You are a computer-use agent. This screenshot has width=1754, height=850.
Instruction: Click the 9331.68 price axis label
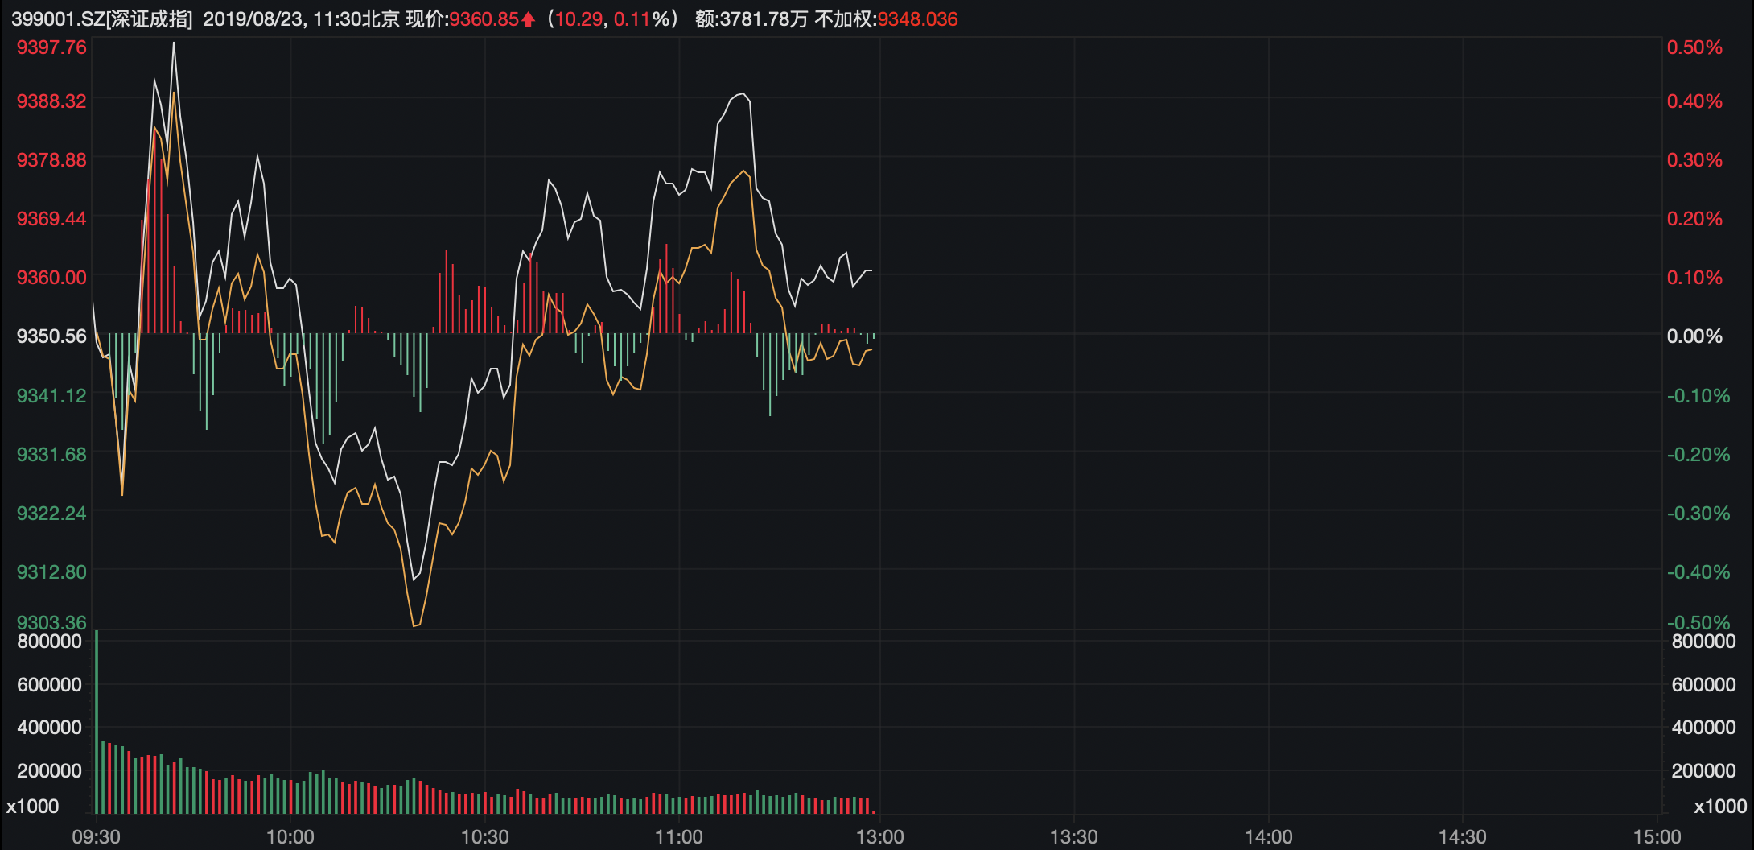pos(51,455)
